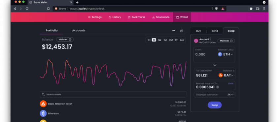Open the browser hamburger menu
The width and height of the screenshot is (279, 122).
coord(264,9)
